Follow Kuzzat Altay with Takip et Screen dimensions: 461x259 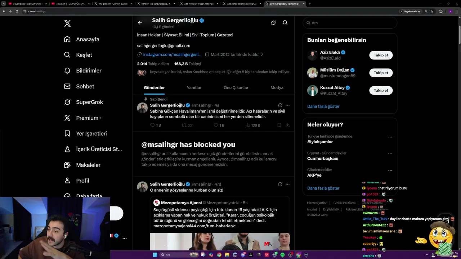pos(381,90)
